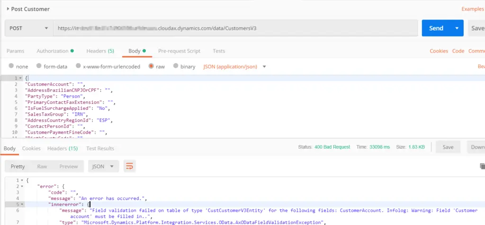Click the "CustomerPaymentFineCode" line
Screen dimensions: 485x225
point(66,132)
